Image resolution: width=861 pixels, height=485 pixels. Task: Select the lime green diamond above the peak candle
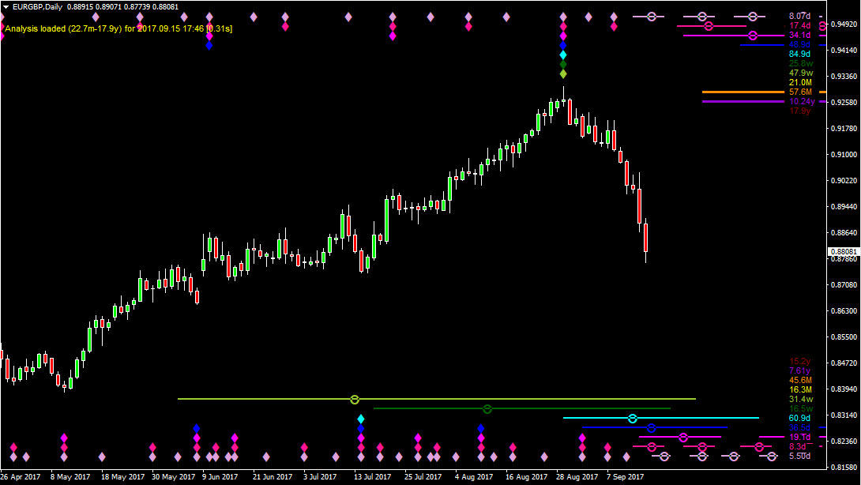click(563, 73)
